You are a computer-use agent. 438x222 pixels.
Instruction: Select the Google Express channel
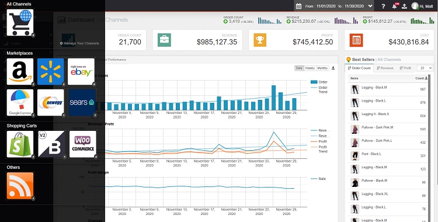point(20,102)
